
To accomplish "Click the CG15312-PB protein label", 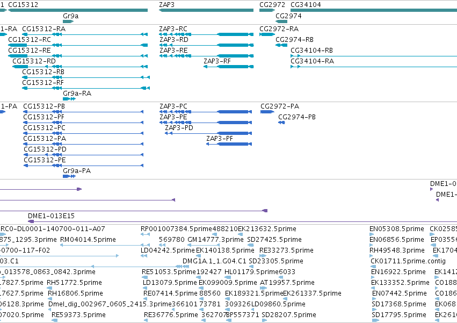I will pos(44,106).
